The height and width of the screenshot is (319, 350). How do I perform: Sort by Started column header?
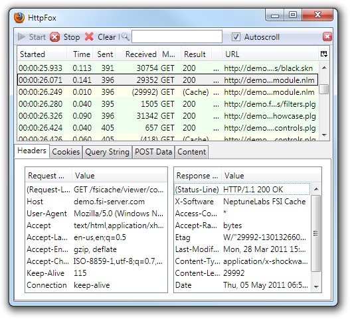click(x=42, y=54)
